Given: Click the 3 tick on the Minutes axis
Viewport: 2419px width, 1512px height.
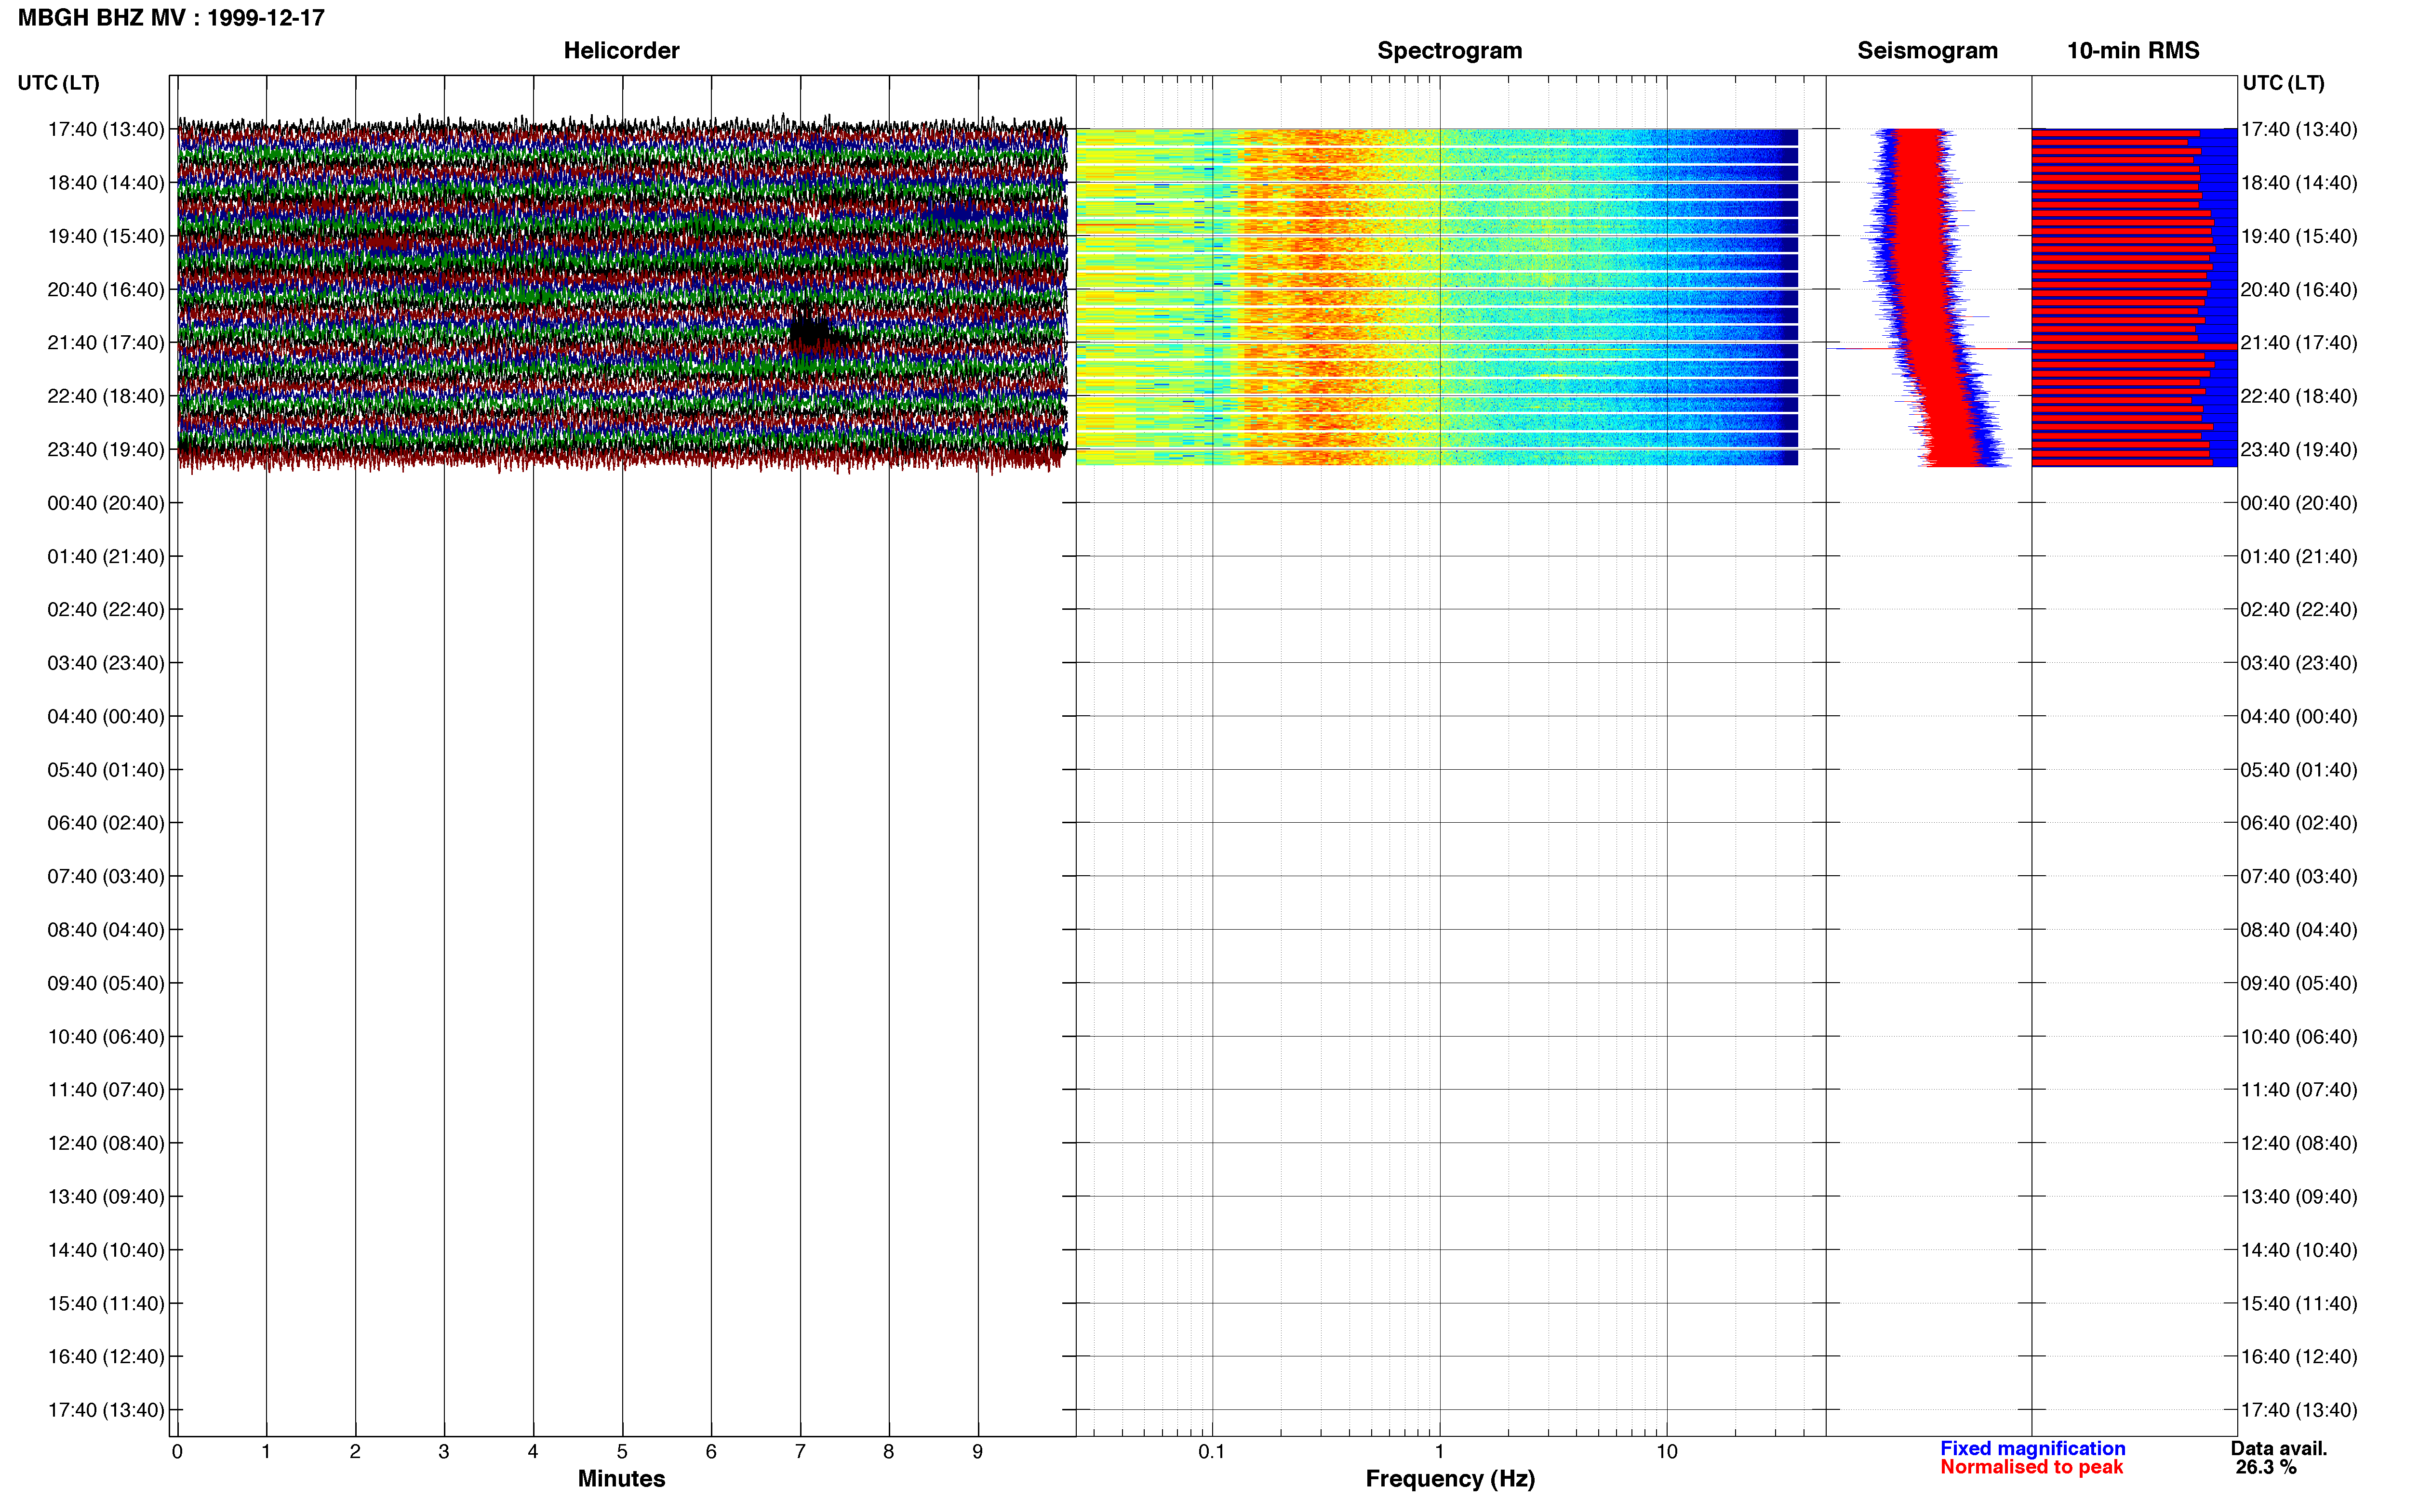Looking at the screenshot, I should pos(444,1452).
